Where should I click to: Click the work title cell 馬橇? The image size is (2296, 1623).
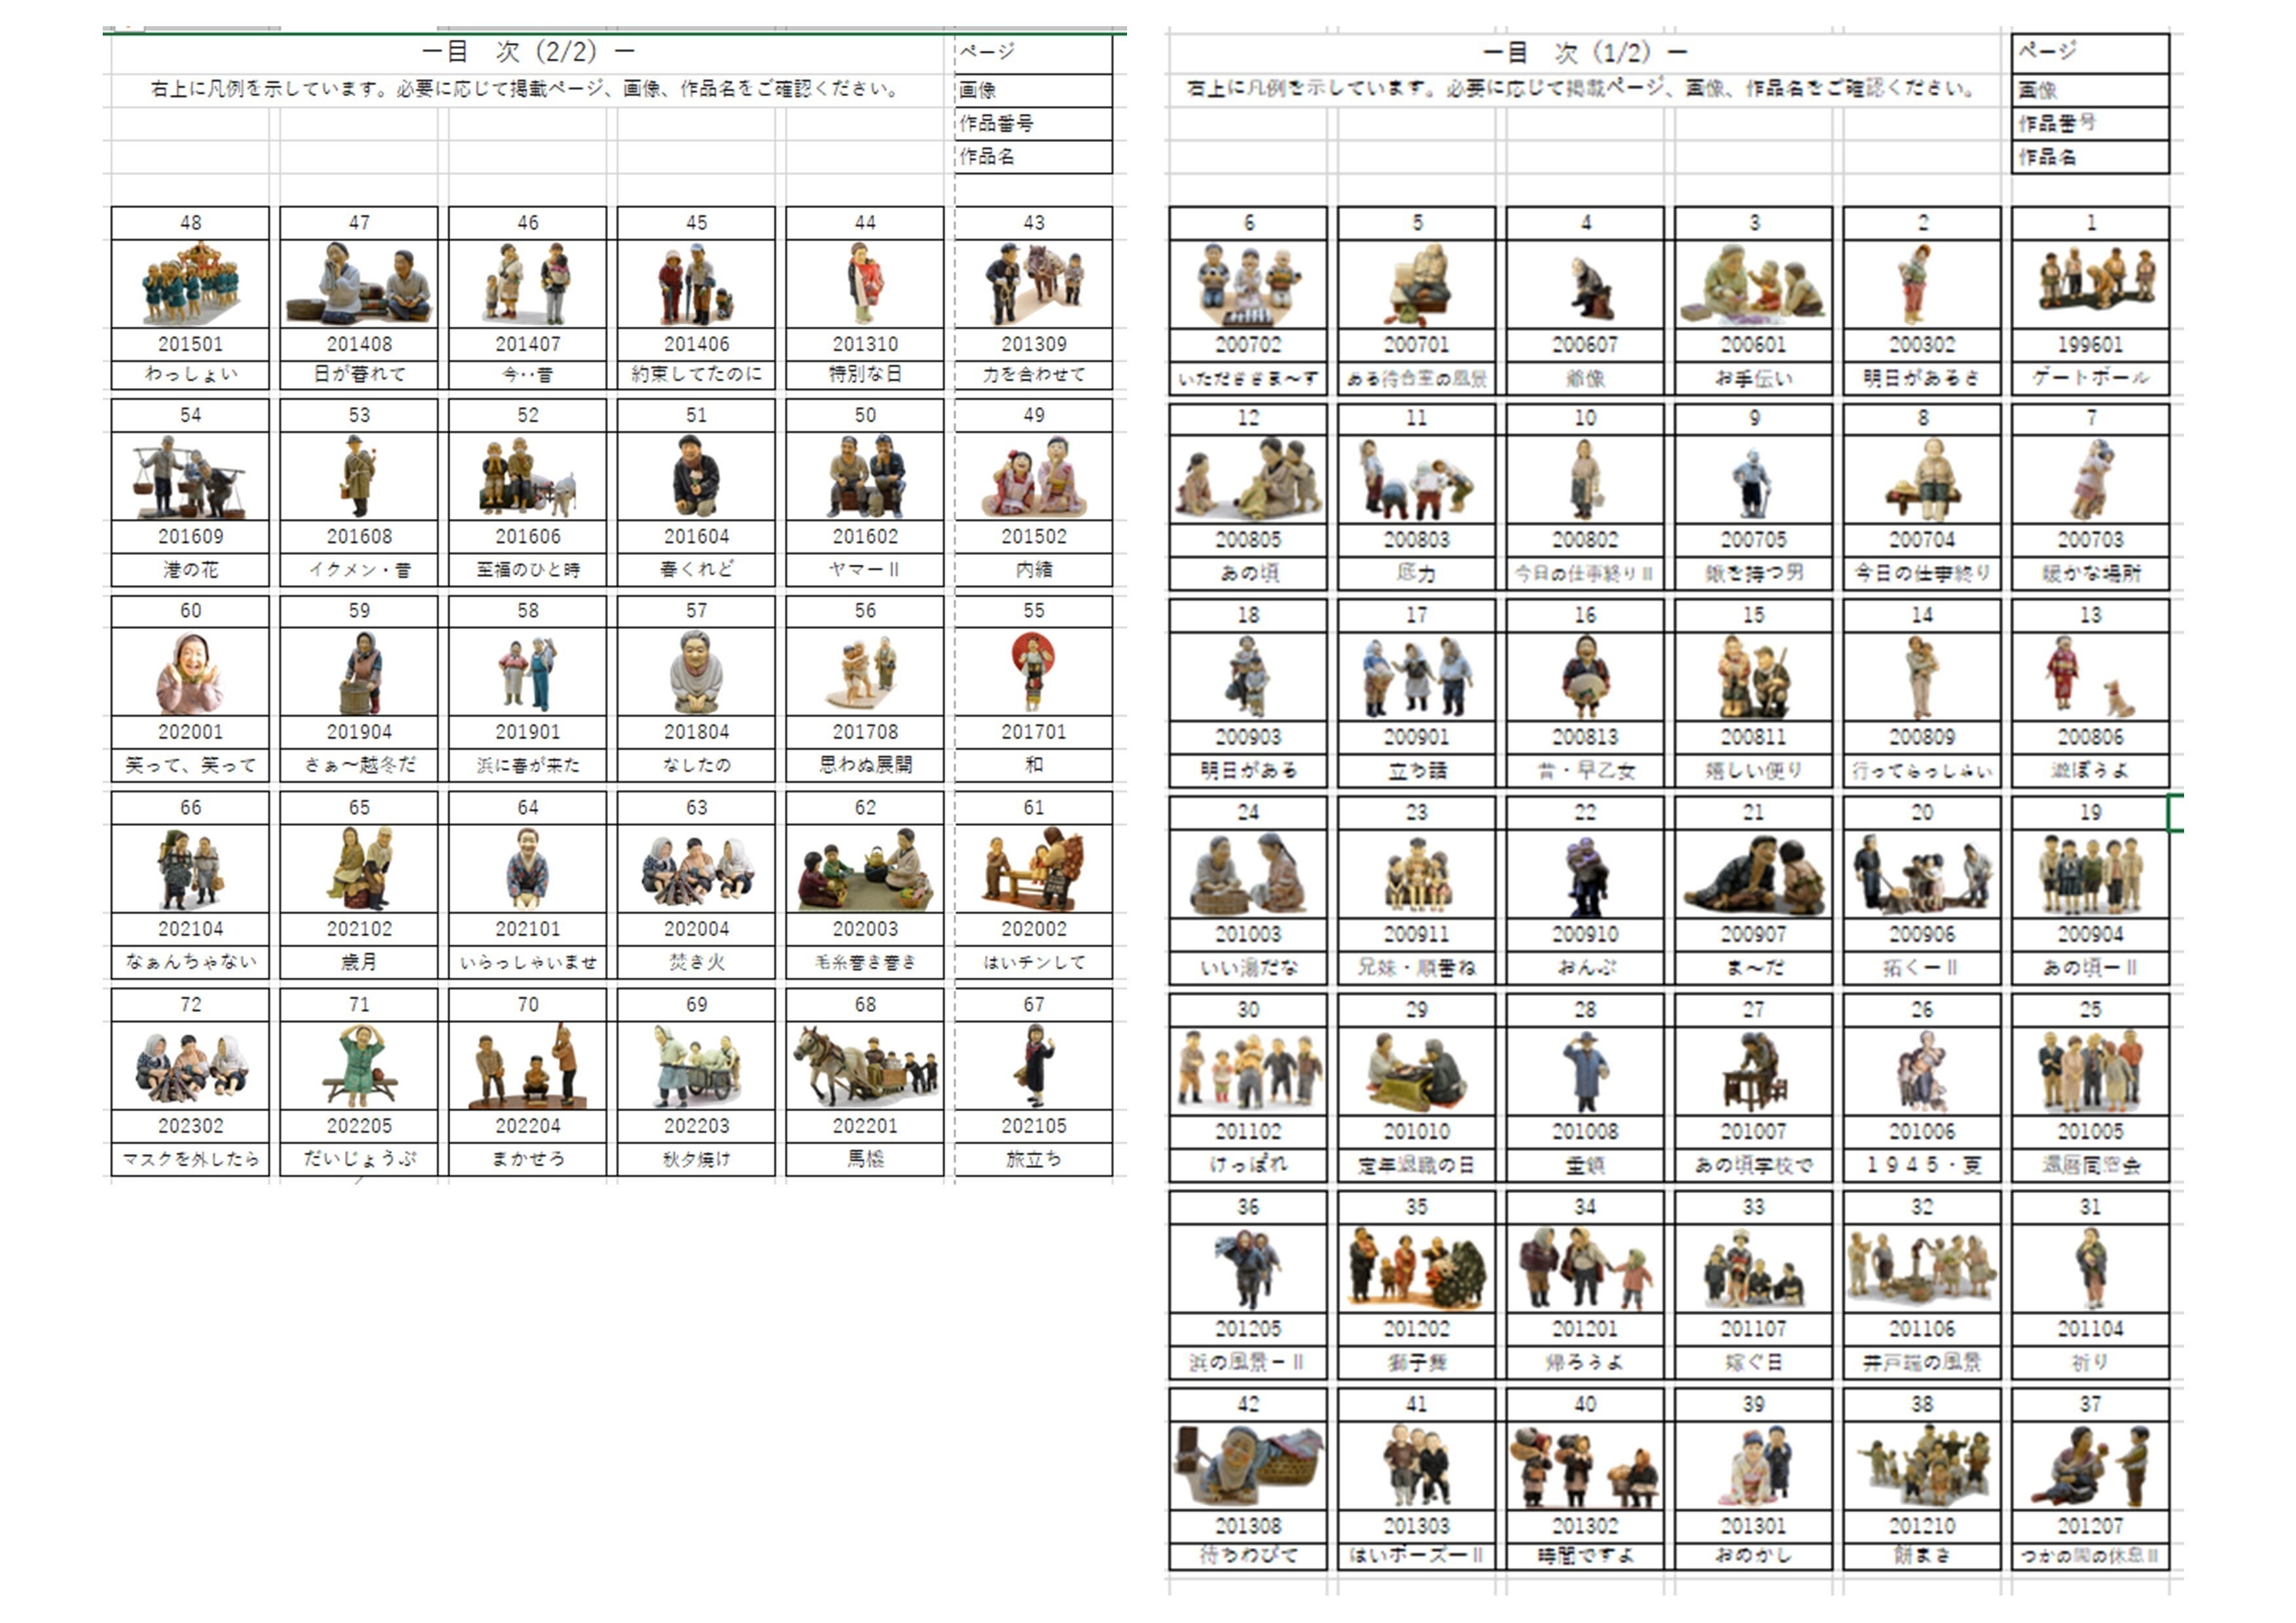coord(865,1159)
